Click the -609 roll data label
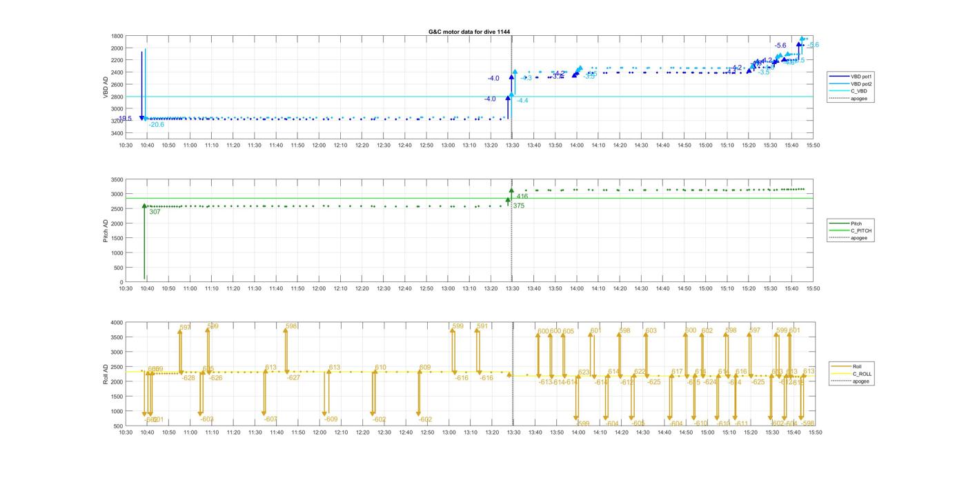966x478 pixels. [331, 419]
